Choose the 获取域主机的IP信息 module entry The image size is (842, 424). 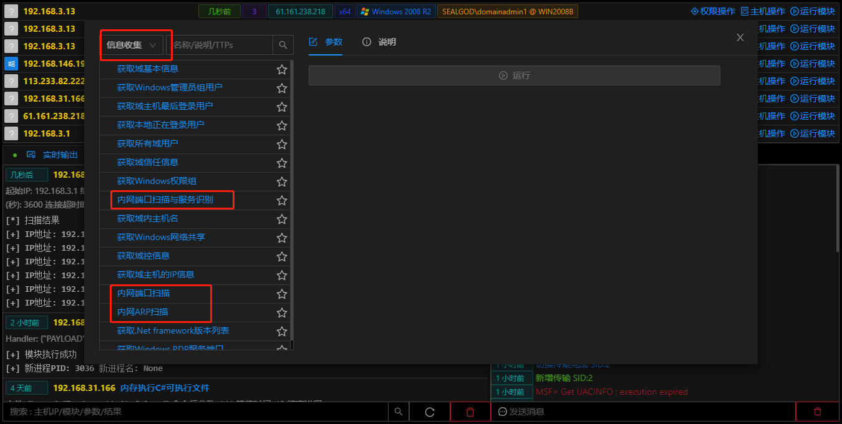pyautogui.click(x=155, y=274)
